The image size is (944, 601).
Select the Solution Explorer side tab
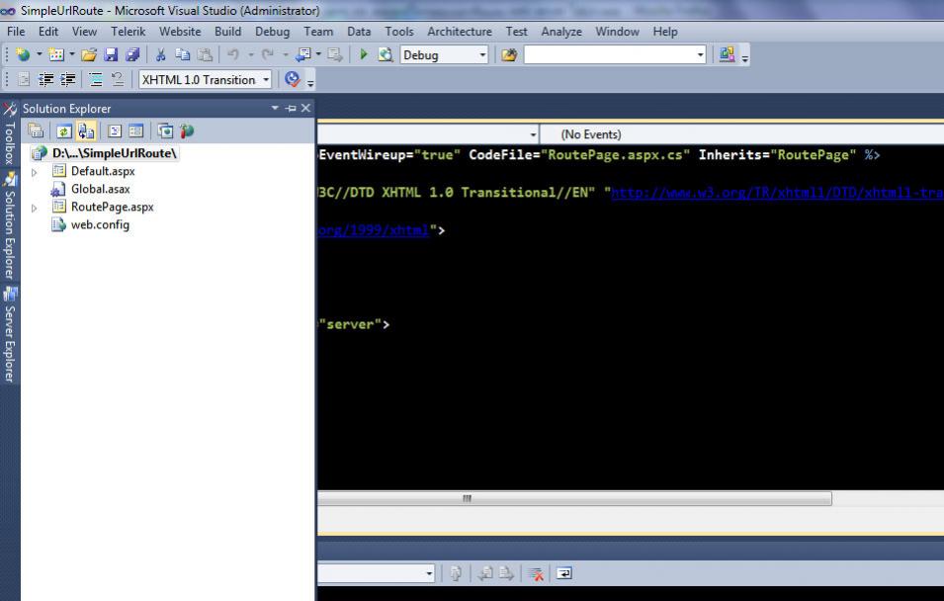click(x=10, y=225)
